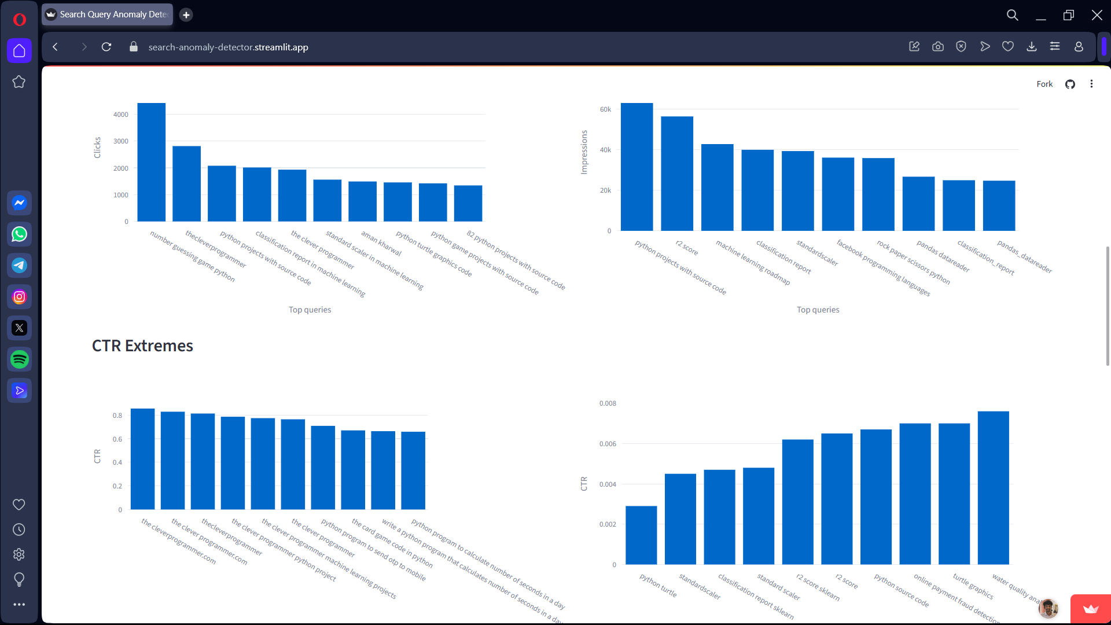This screenshot has height=625, width=1111.
Task: Open Messenger in the Opera sidebar
Action: point(19,203)
